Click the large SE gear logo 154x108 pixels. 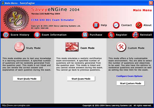(16, 18)
